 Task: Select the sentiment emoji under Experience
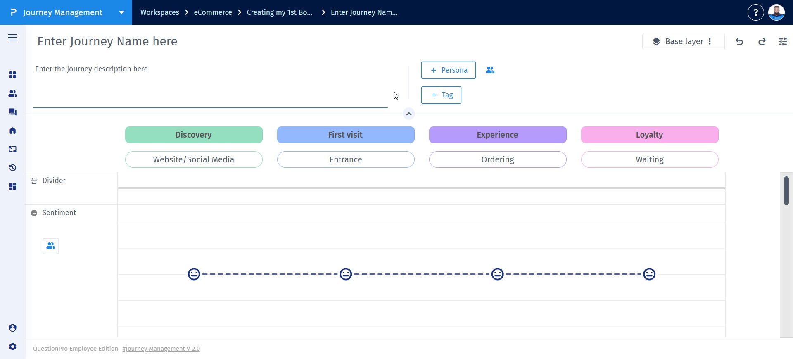tap(498, 274)
